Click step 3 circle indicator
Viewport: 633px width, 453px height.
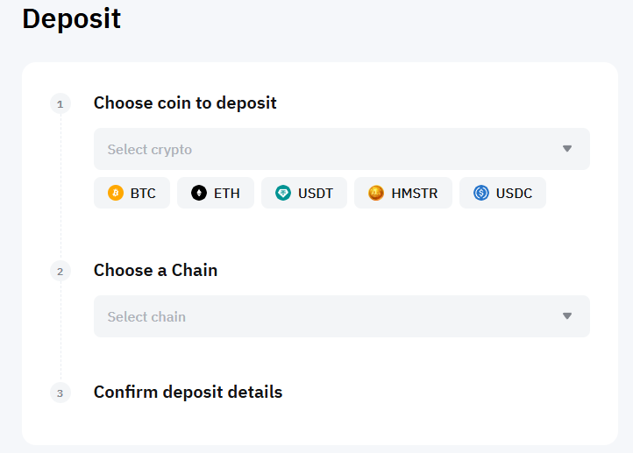(60, 393)
